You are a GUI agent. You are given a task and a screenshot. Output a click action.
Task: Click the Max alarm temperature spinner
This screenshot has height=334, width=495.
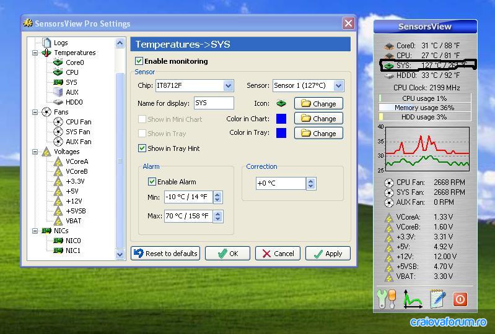[217, 216]
